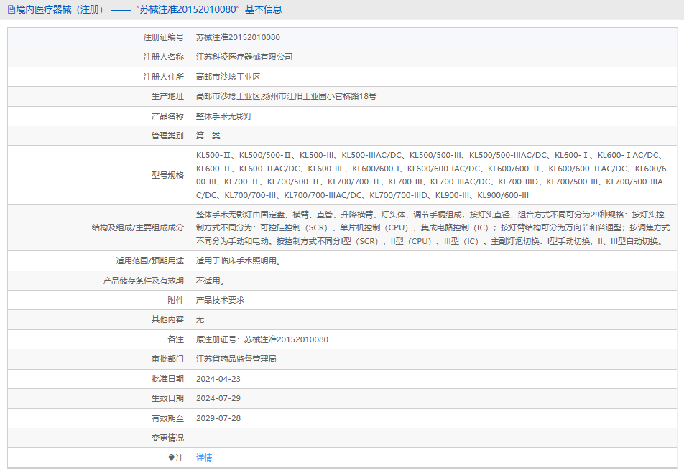Screen dimensions: 684x475
Task: Click the approval department 江苏省药品监督管理局
Action: click(x=236, y=359)
